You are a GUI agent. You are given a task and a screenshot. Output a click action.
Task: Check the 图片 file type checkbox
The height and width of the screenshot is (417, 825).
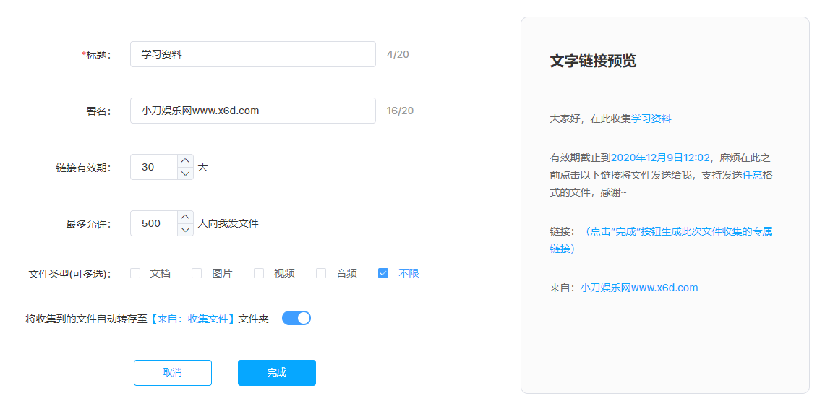point(197,273)
